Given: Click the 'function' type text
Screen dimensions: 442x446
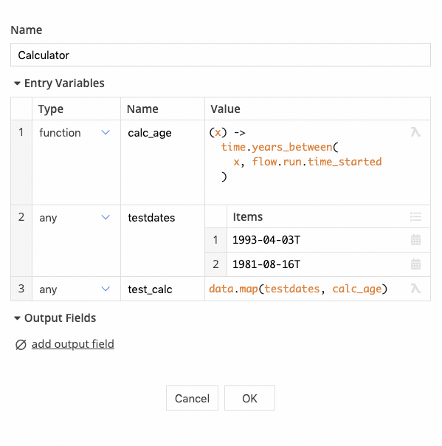Looking at the screenshot, I should [x=60, y=133].
